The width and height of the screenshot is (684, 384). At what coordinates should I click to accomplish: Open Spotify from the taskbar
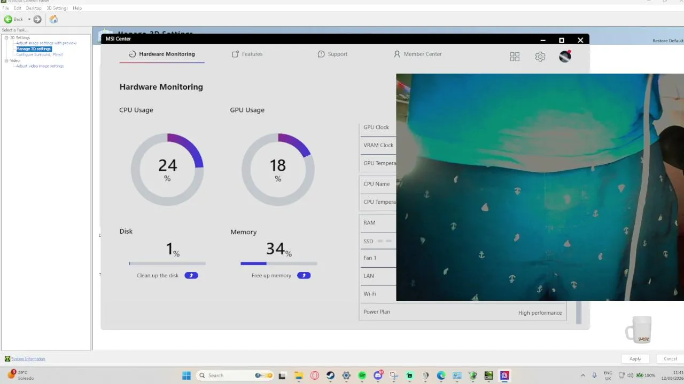coord(362,375)
